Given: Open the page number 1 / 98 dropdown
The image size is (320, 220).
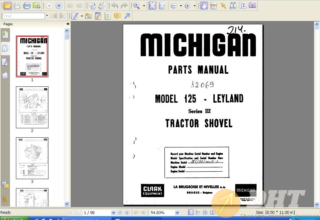Looking at the screenshot, I should pos(113,213).
